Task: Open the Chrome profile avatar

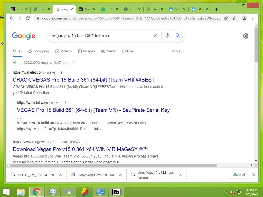Action: tap(245, 18)
